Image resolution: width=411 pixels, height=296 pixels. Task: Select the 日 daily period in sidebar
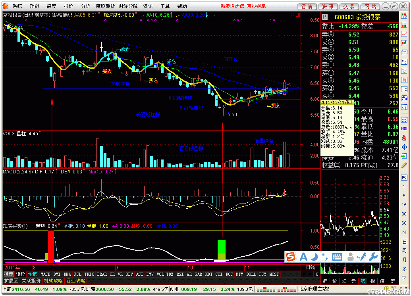404,242
